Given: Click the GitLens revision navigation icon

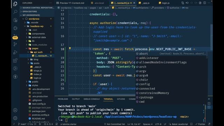Looking at the screenshot, I should coord(187,3).
